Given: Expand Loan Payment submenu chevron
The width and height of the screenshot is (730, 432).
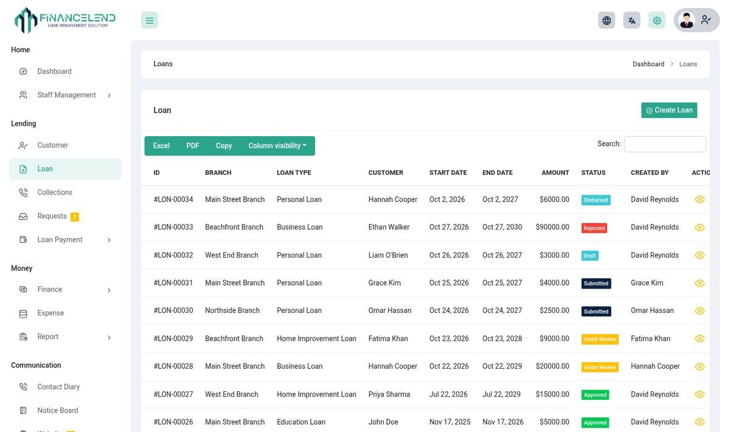Looking at the screenshot, I should (109, 240).
